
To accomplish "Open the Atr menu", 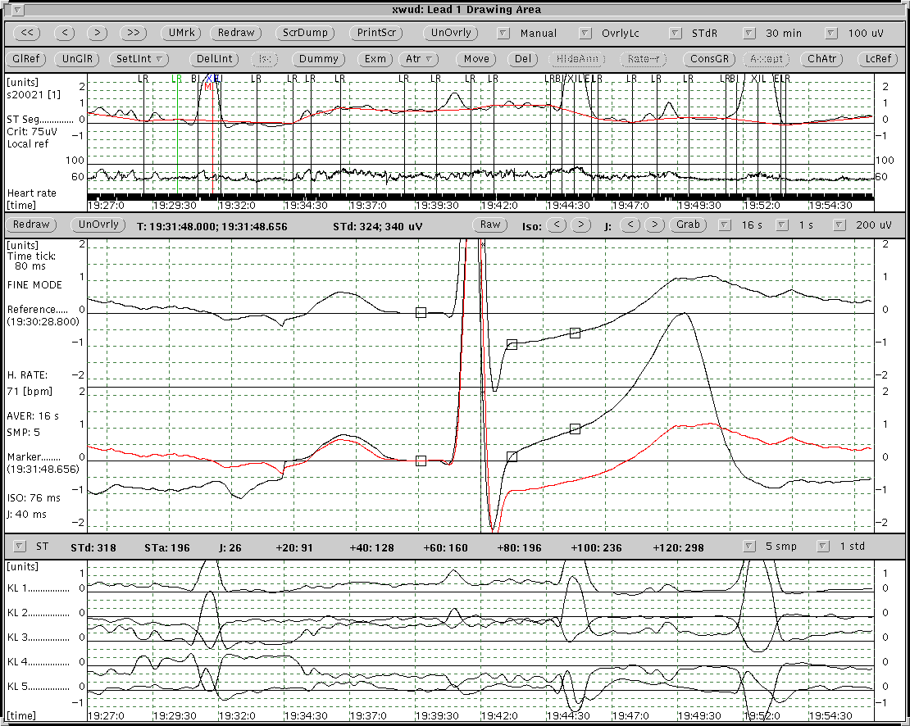I will [419, 59].
